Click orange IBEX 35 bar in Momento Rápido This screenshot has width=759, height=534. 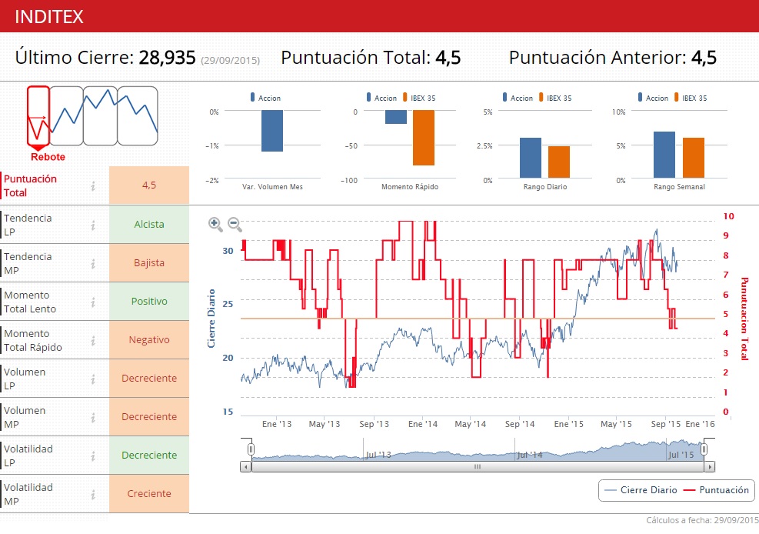click(424, 138)
